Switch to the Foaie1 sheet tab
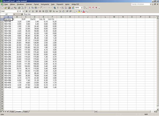Viewport: 159px width, 116px height. tap(12, 112)
